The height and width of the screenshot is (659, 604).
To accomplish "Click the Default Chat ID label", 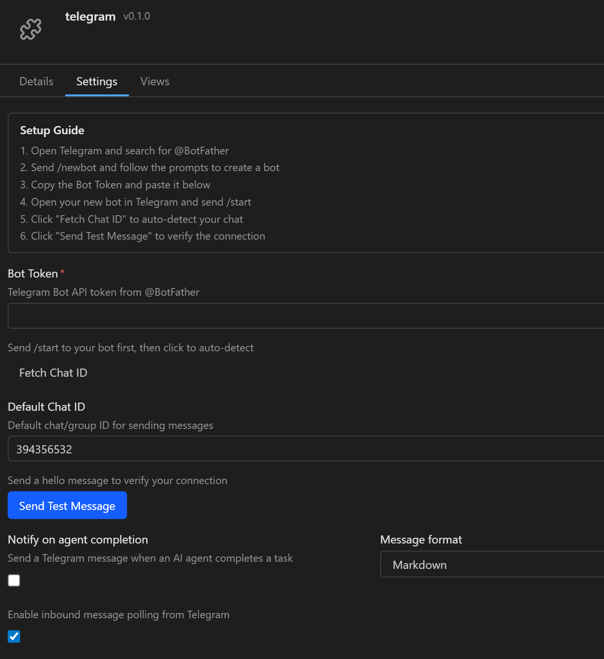I will click(46, 407).
